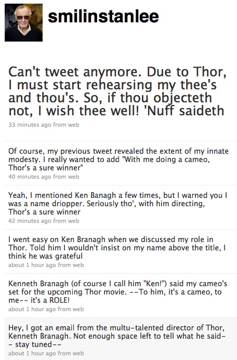Open the '33 minutes ago' tweet timestamp
Screen dimensions: 237x360
tap(30, 125)
